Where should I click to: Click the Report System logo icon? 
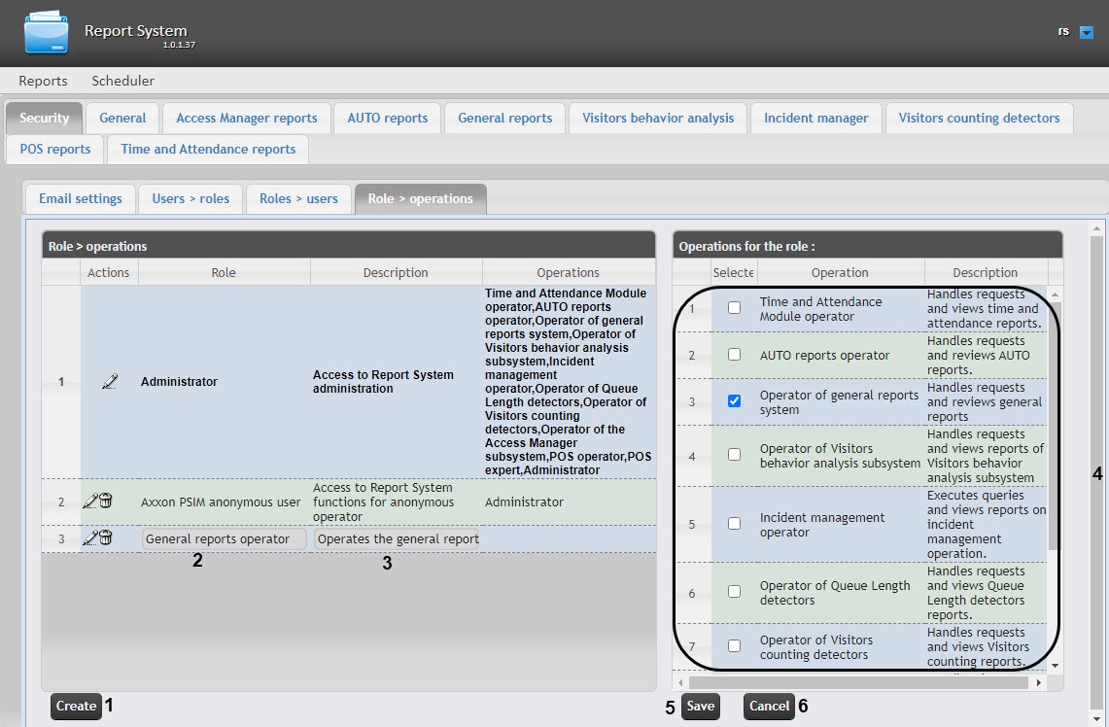(x=47, y=33)
